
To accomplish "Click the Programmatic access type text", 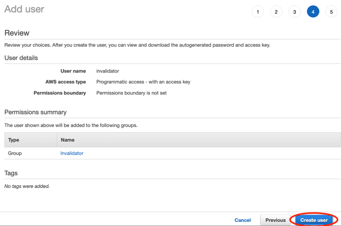I will tap(143, 82).
